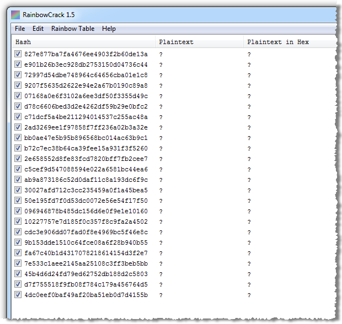Toggle checkbox for cdc3e906dd07fad0f8e4969bc5f46e8c
Image resolution: width=342 pixels, height=324 pixels.
[x=18, y=231]
